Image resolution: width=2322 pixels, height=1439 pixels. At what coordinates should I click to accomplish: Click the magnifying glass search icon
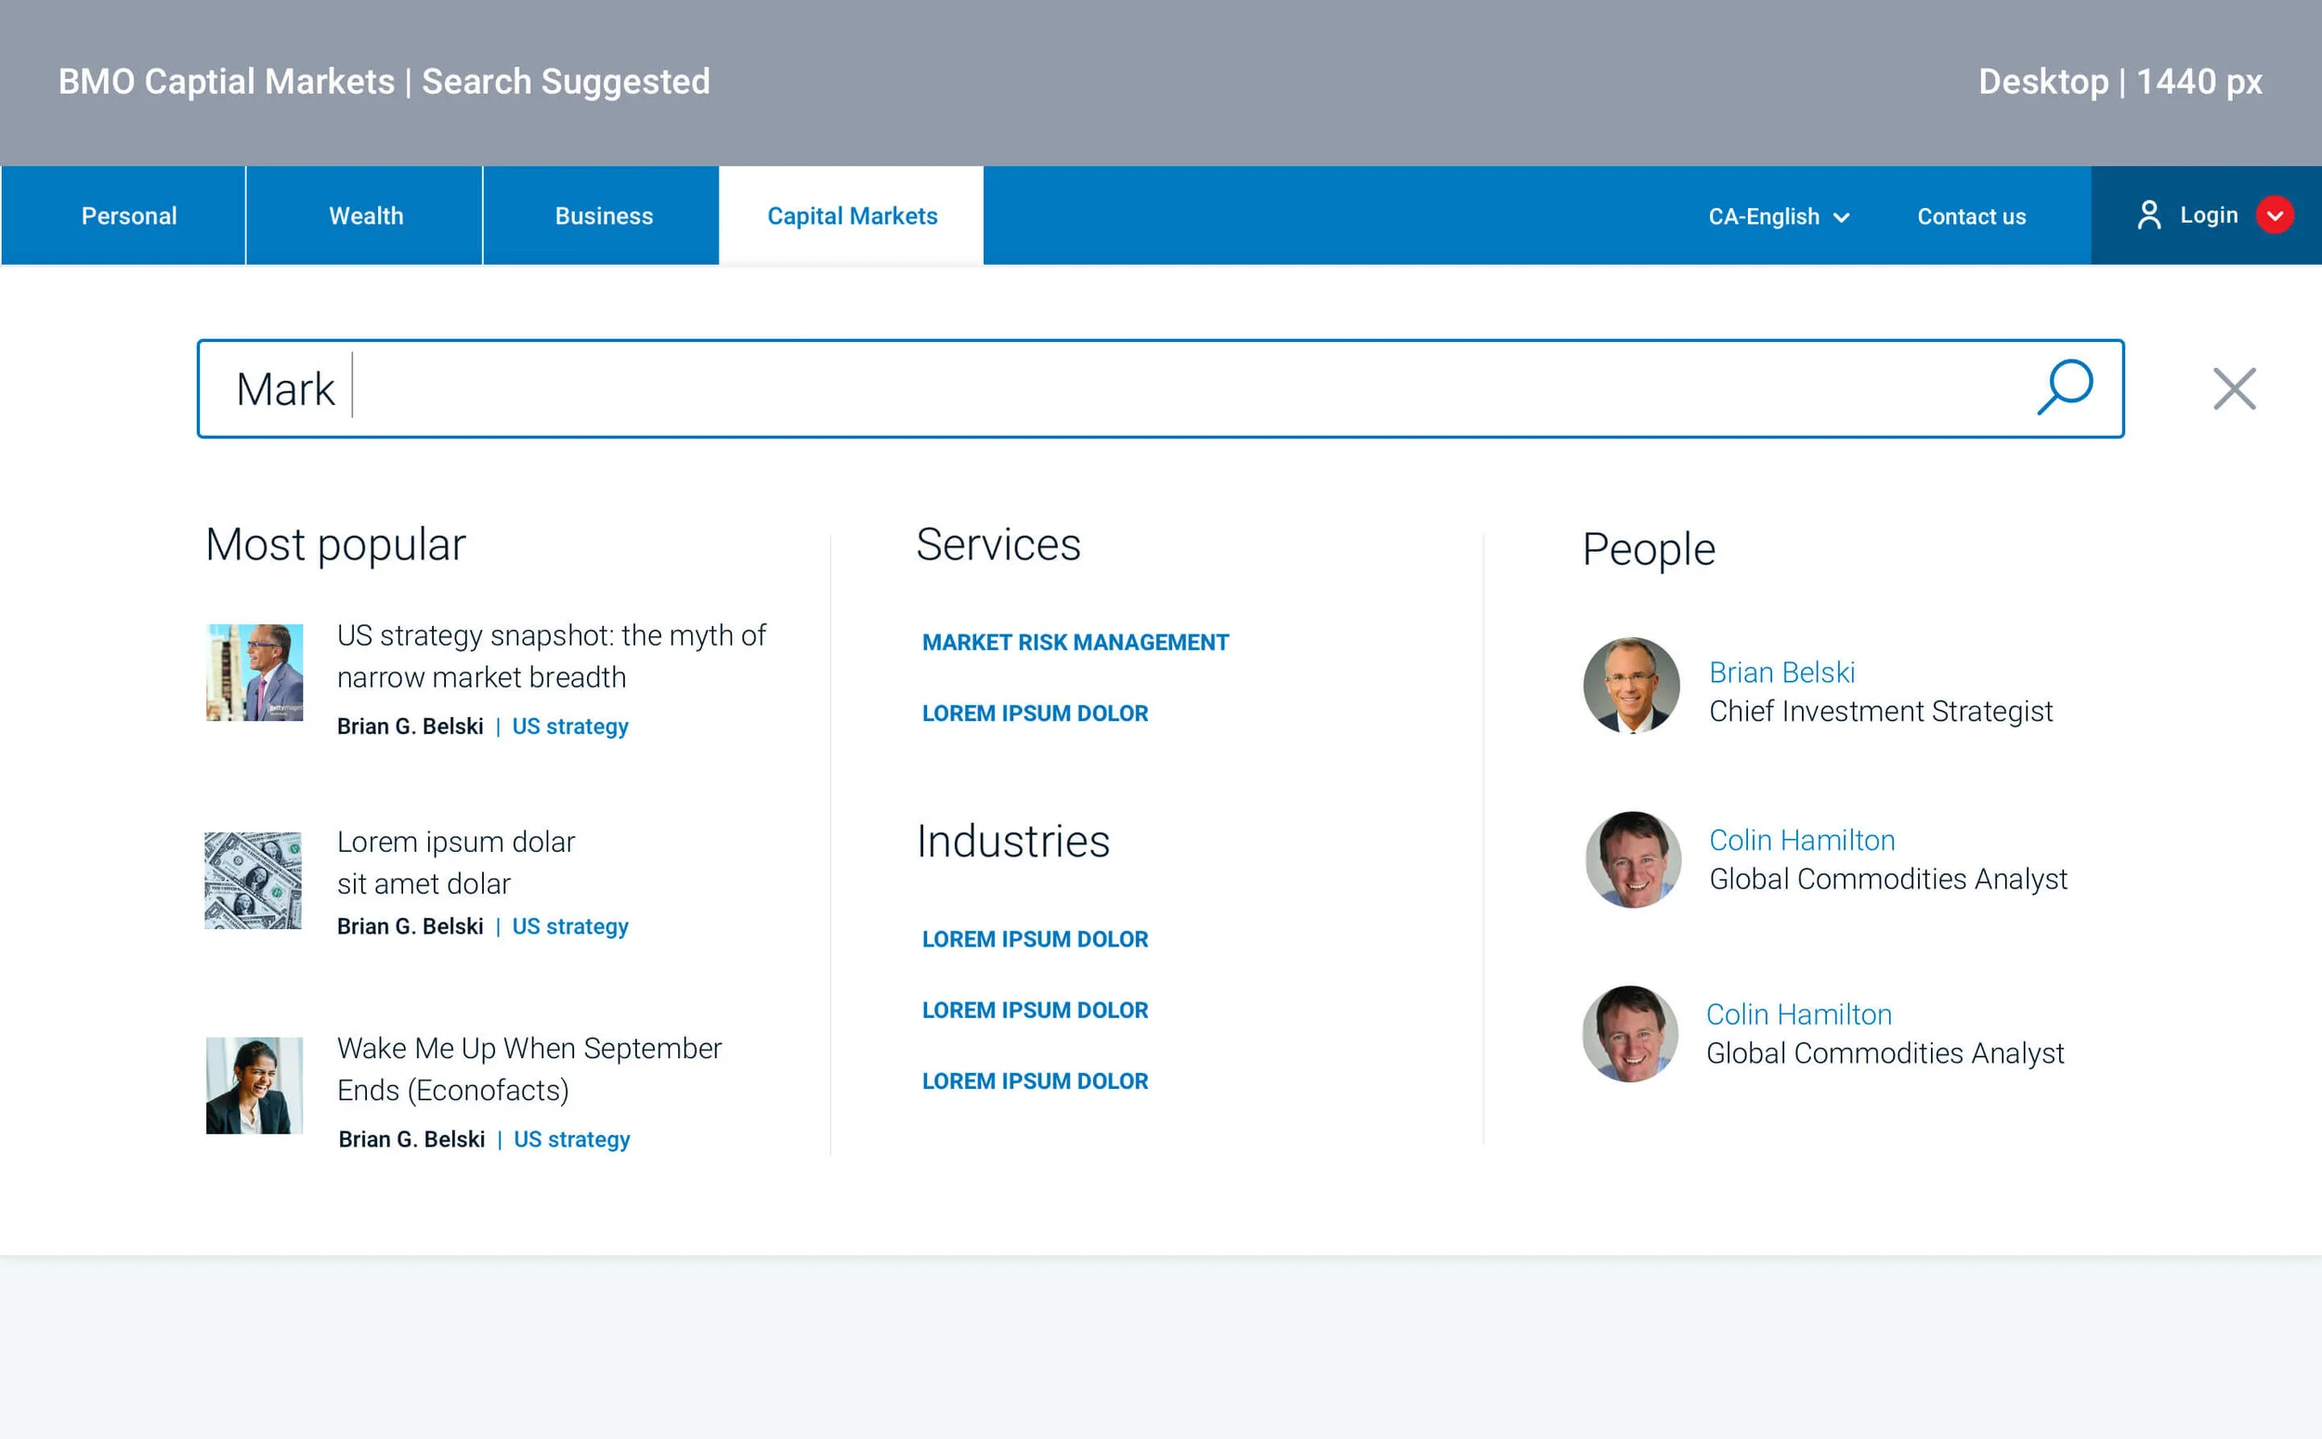point(2064,386)
